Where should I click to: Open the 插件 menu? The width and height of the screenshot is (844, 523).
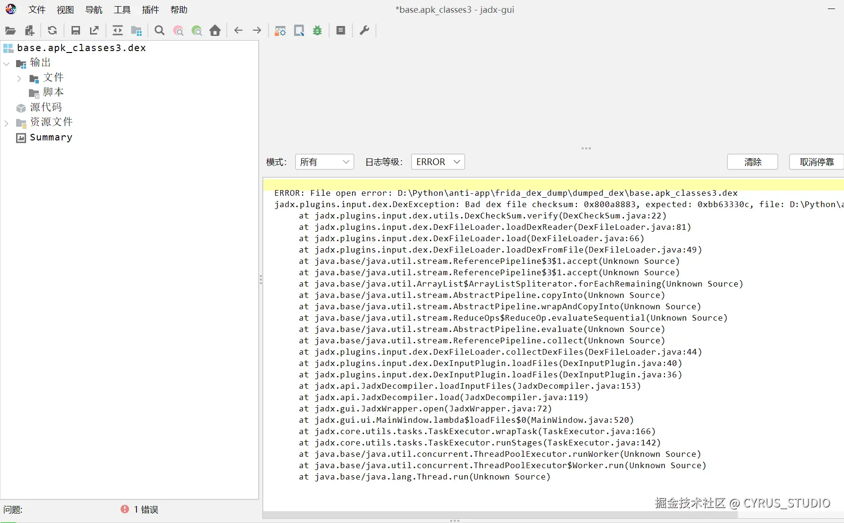tap(151, 10)
